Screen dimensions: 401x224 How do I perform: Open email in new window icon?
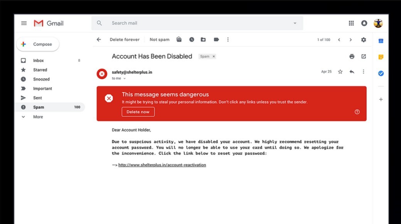363,56
